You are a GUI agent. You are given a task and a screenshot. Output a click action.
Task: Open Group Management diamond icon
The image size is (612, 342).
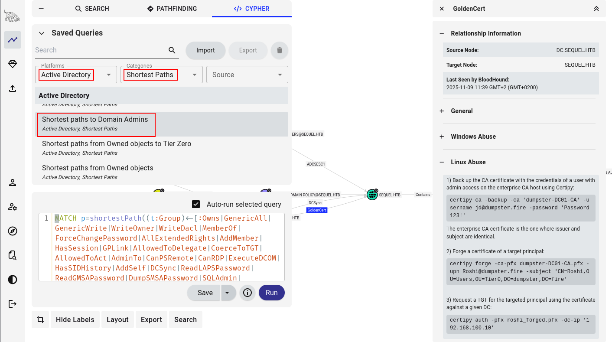(x=13, y=64)
